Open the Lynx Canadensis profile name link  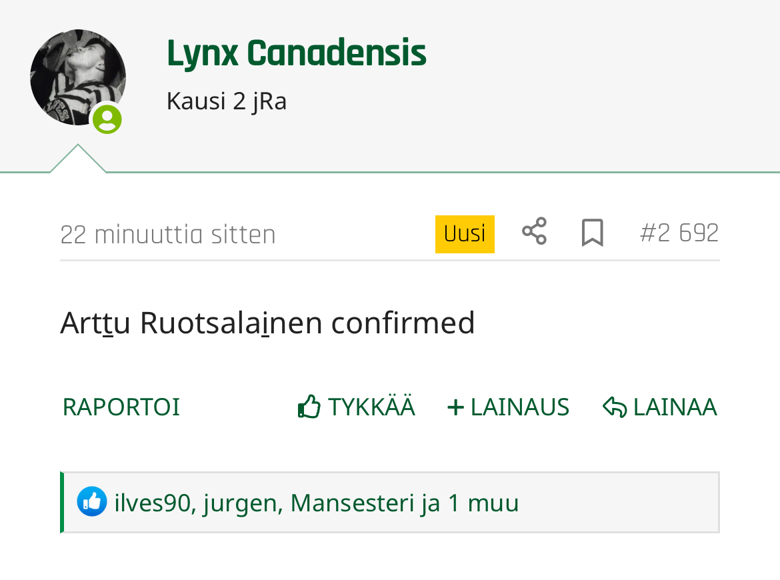pyautogui.click(x=297, y=53)
